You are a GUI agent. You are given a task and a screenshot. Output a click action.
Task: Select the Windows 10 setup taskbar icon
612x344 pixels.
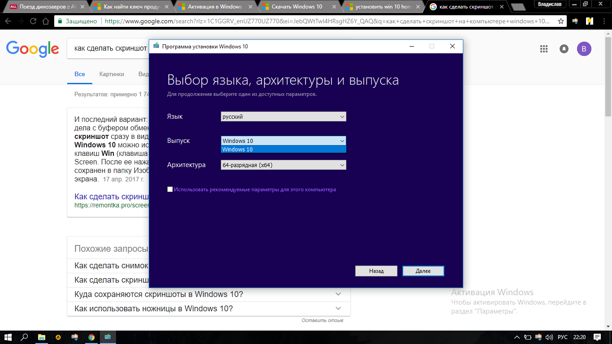coord(108,337)
